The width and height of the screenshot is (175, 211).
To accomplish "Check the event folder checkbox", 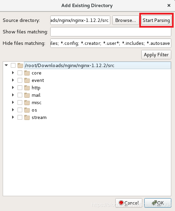I will tap(20, 80).
